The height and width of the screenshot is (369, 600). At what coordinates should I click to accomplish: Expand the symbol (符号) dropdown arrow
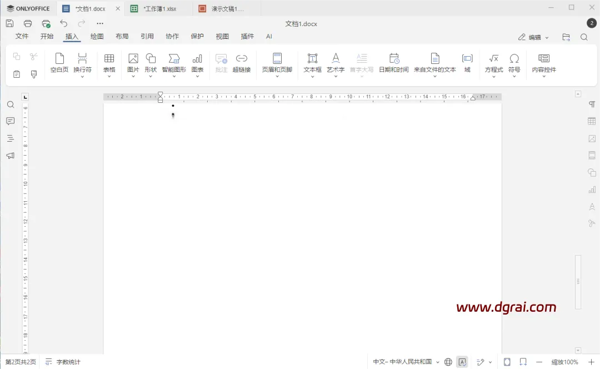(x=514, y=76)
